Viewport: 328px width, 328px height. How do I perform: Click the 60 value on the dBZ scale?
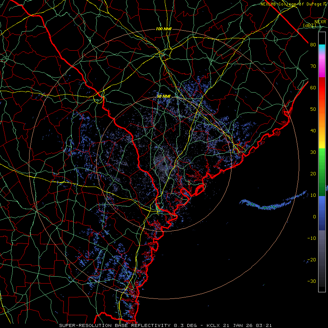coord(313,88)
